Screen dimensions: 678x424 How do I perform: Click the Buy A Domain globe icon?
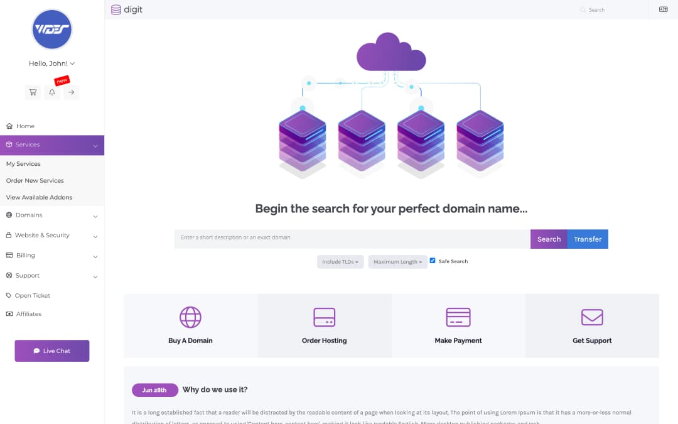[x=190, y=317]
